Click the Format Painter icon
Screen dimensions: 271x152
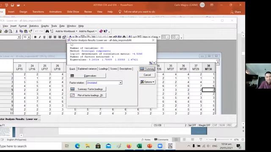pos(30,31)
